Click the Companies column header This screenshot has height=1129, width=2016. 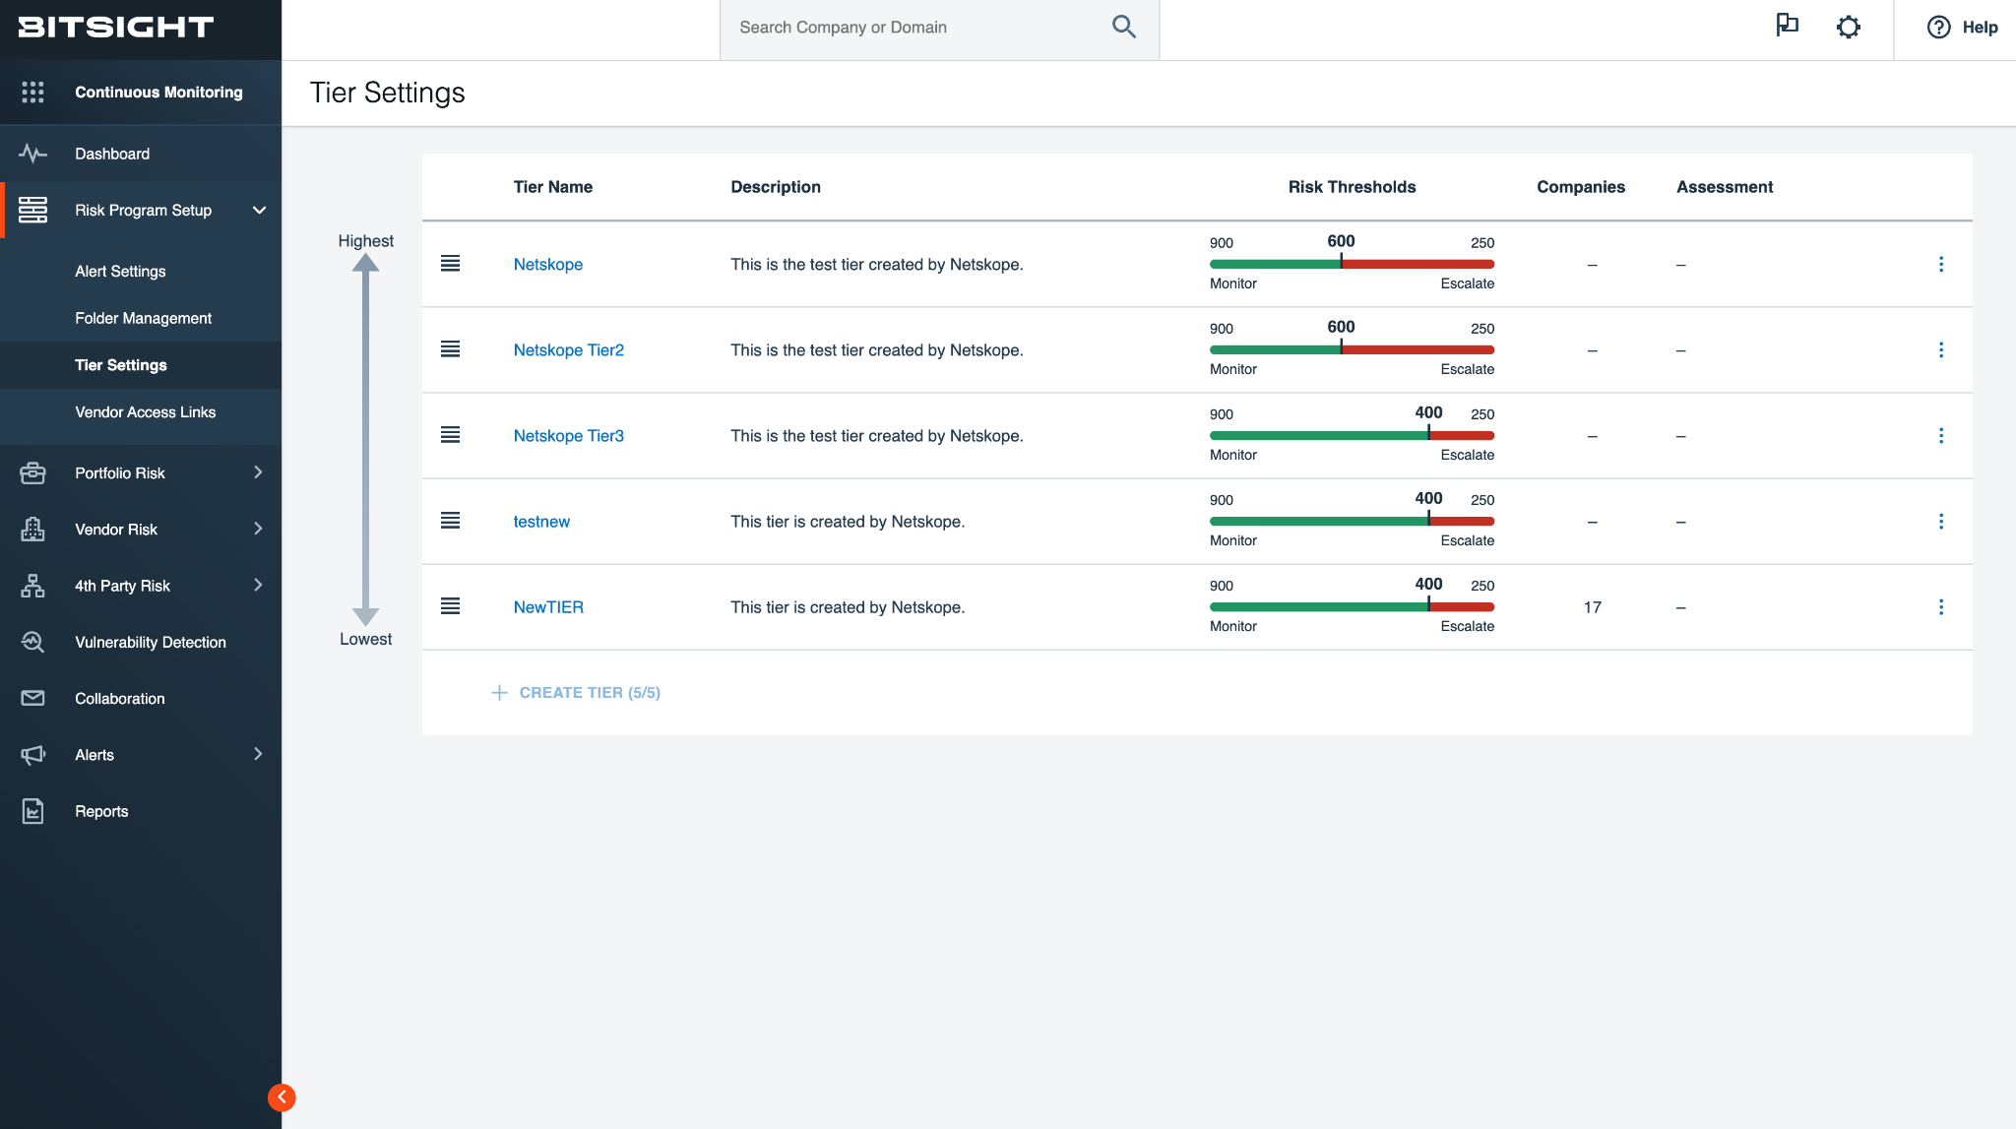pos(1580,187)
